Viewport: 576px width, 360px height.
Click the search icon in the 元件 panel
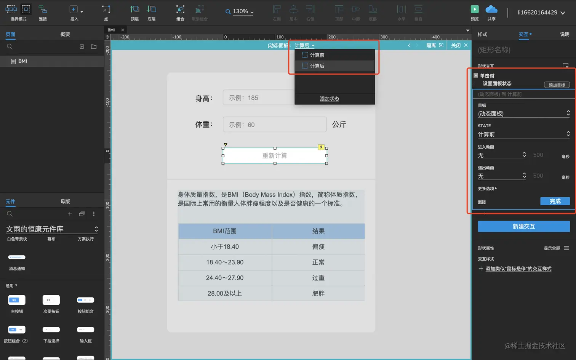10,214
